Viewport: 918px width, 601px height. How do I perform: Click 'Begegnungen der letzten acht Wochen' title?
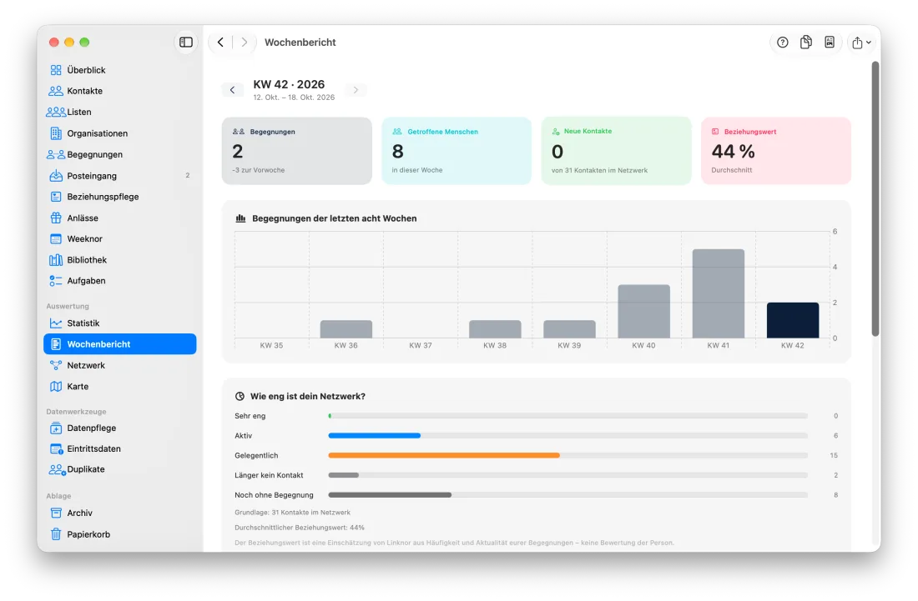tap(335, 218)
